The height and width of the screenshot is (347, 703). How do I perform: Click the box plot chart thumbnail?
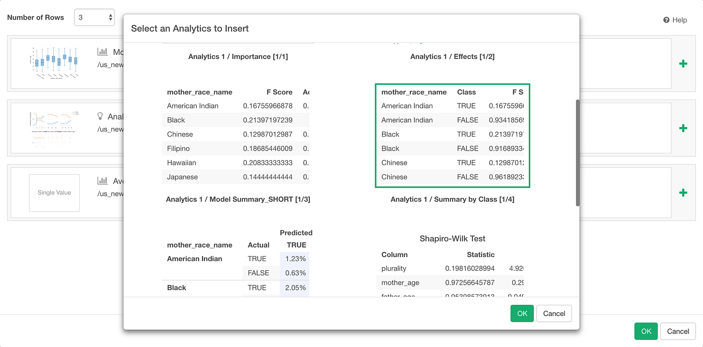(x=54, y=62)
